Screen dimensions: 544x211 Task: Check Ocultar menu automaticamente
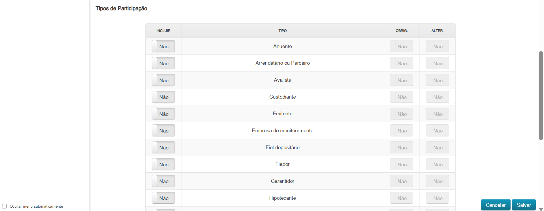pyautogui.click(x=4, y=206)
